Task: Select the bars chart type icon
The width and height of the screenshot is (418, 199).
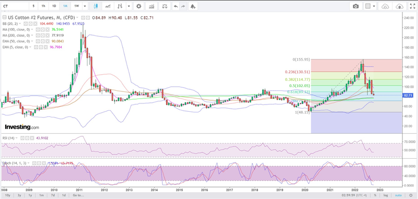Action: tap(120, 6)
